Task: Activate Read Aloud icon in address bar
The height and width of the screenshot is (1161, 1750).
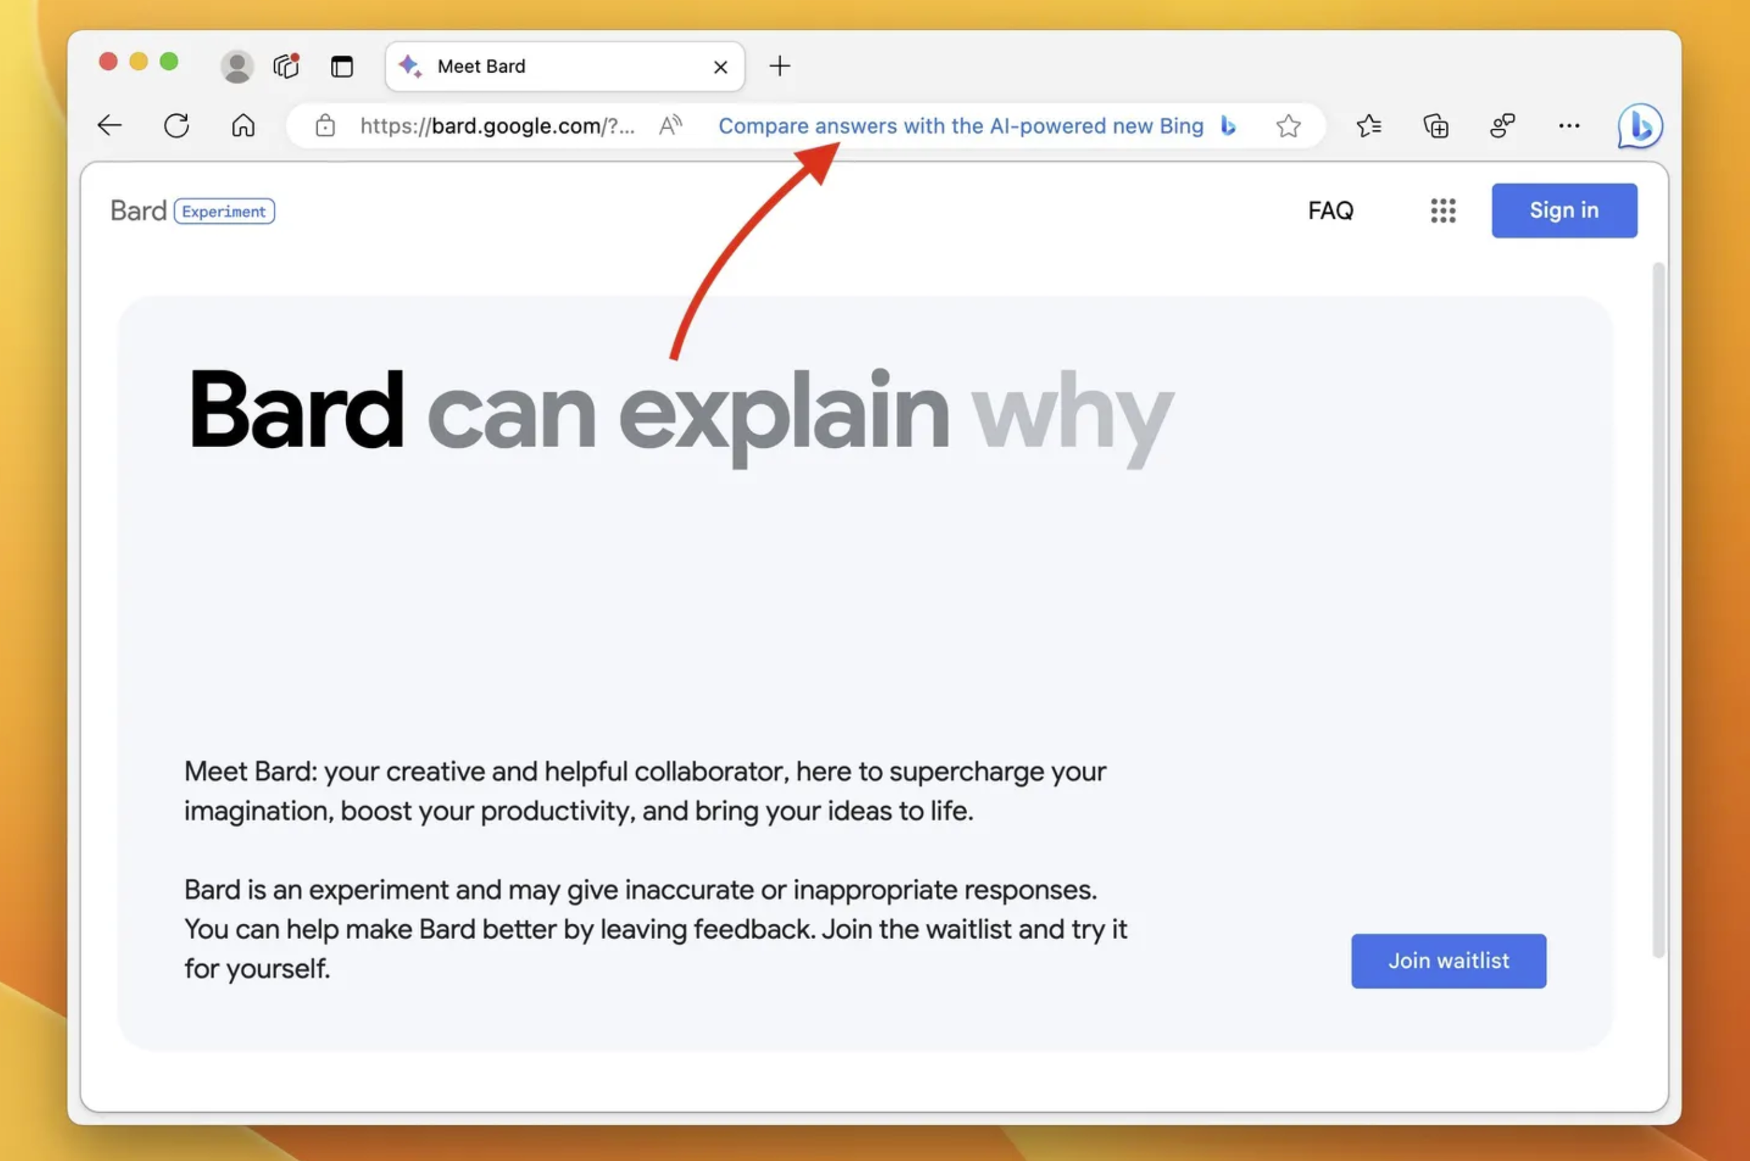Action: tap(670, 125)
